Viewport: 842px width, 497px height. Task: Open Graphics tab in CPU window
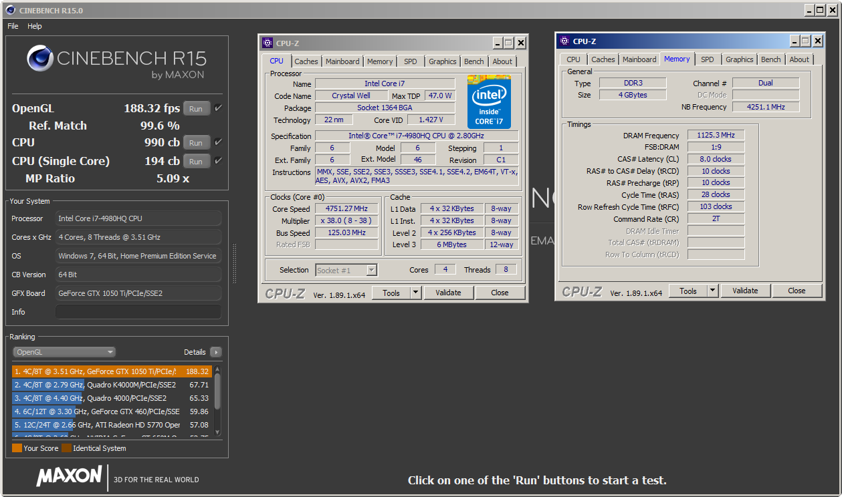(x=443, y=61)
